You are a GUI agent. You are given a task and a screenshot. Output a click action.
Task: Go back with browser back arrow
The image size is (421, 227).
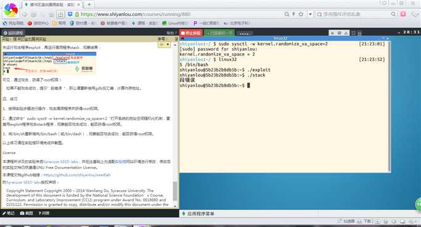[x=25, y=15]
